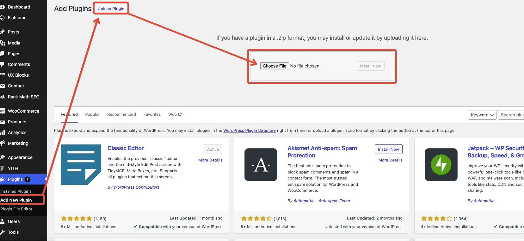Click 'Last Updated: 2 months ago'
524x241 pixels.
375,218
